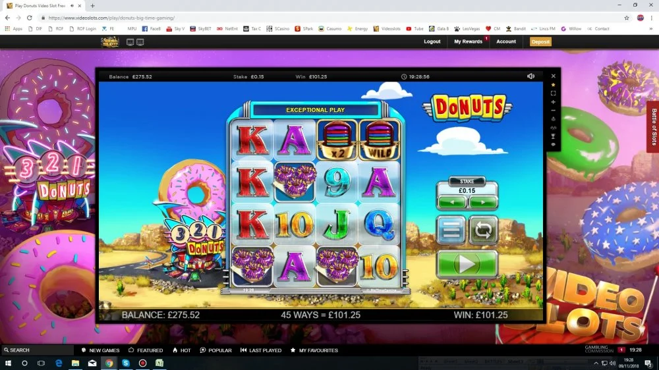The height and width of the screenshot is (370, 659).
Task: Open the POPULAR games tab
Action: click(216, 350)
